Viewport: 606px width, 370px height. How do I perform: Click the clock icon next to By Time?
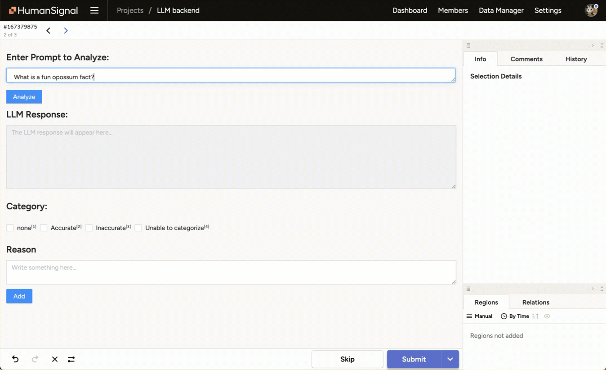pyautogui.click(x=503, y=316)
